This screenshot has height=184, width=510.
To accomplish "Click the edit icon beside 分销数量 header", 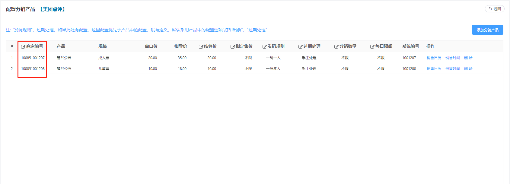I will pos(336,46).
